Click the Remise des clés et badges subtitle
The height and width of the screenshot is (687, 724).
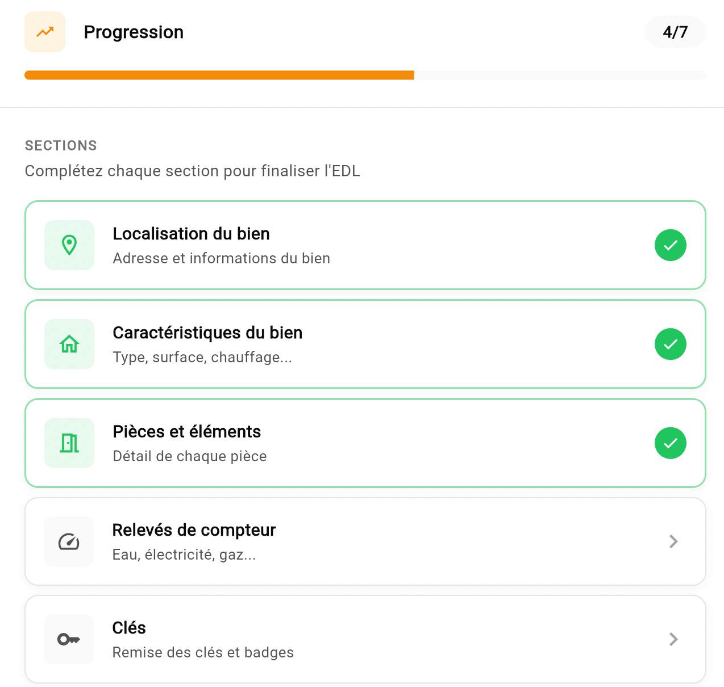pos(203,652)
